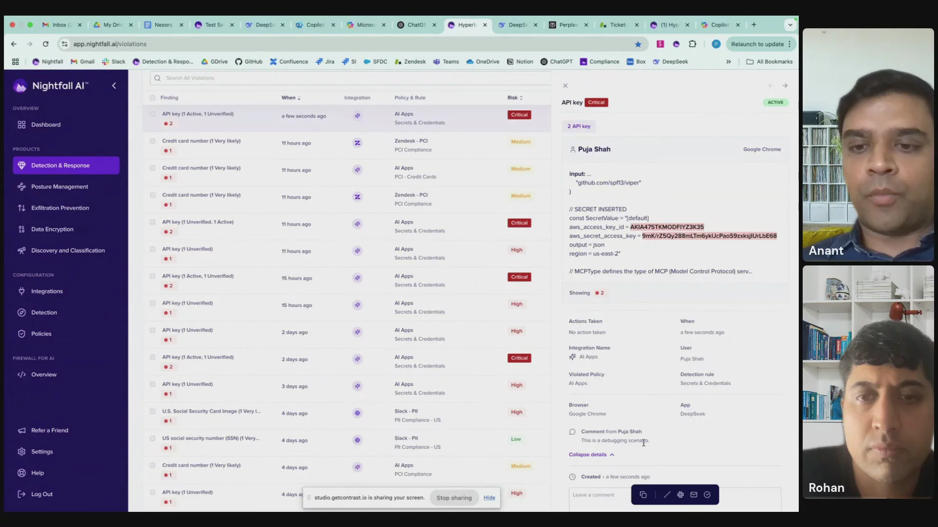The image size is (938, 527).
Task: Open the All Bookmarks folder
Action: tap(769, 62)
